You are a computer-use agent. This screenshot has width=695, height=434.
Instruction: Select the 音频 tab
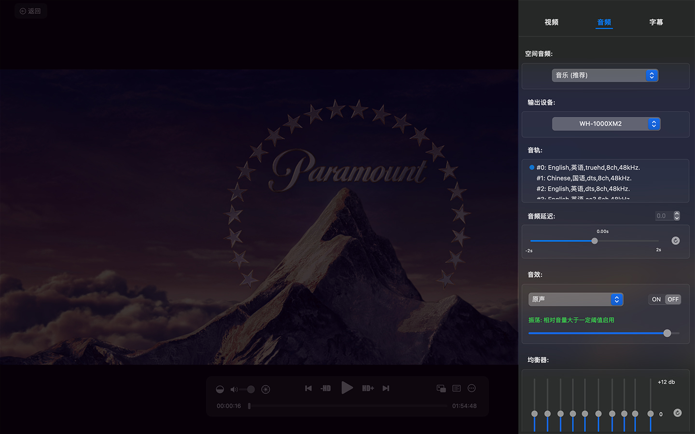[604, 22]
